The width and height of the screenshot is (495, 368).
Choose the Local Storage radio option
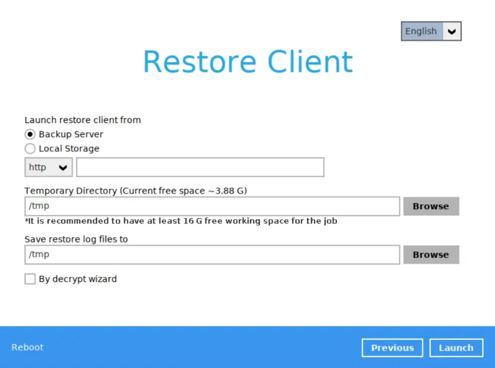click(x=30, y=149)
